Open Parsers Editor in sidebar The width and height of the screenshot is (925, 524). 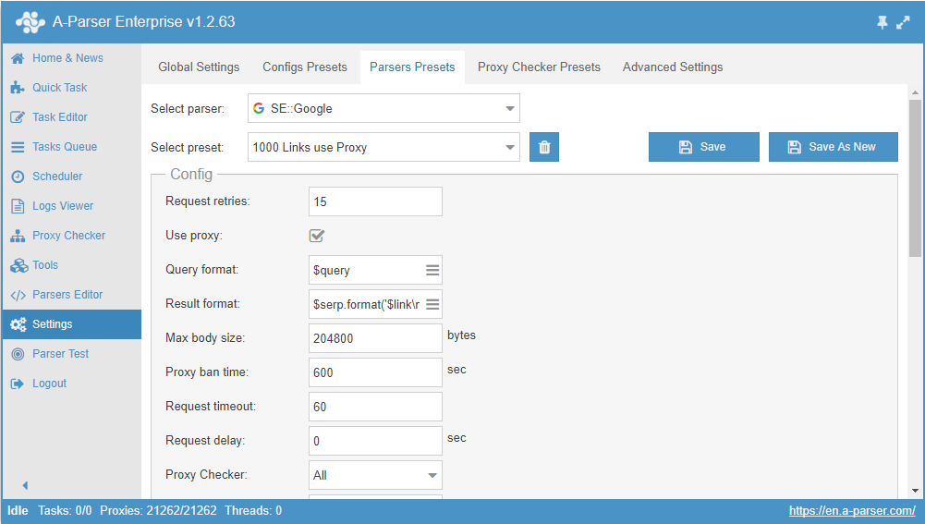click(x=71, y=294)
